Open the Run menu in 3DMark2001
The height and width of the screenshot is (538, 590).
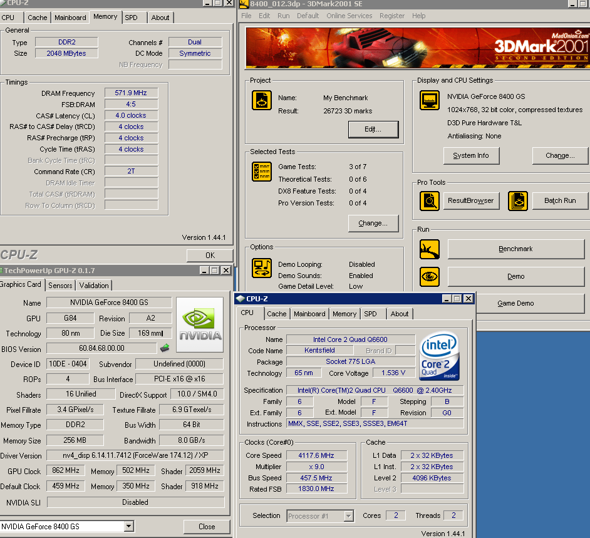click(x=283, y=16)
